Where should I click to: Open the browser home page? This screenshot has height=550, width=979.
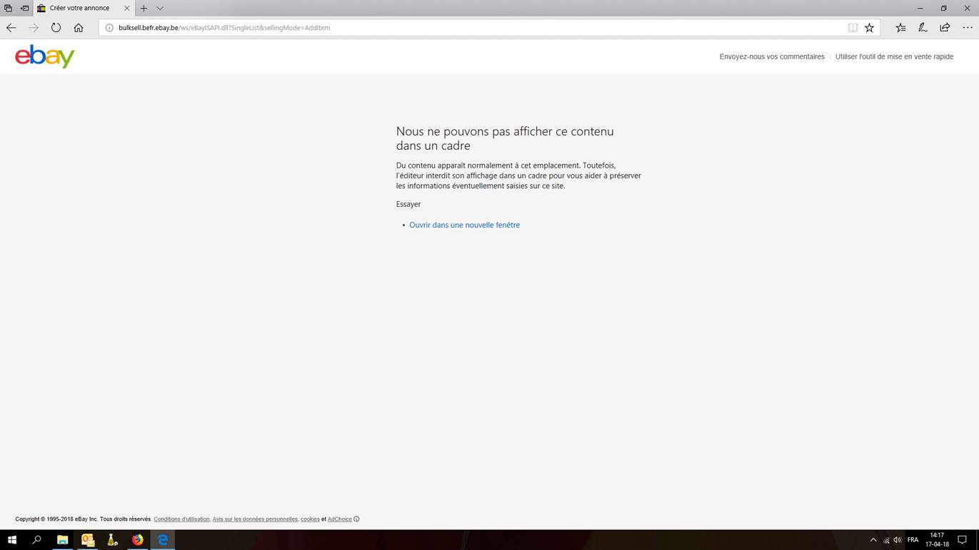pyautogui.click(x=79, y=28)
